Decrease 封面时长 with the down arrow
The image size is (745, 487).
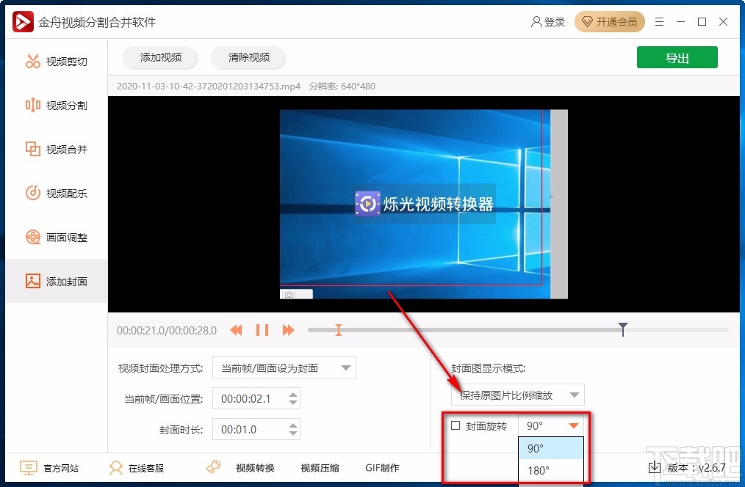[293, 434]
